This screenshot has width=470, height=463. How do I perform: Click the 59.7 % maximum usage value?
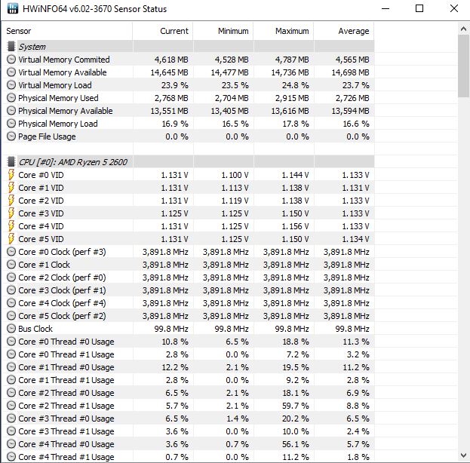point(295,406)
